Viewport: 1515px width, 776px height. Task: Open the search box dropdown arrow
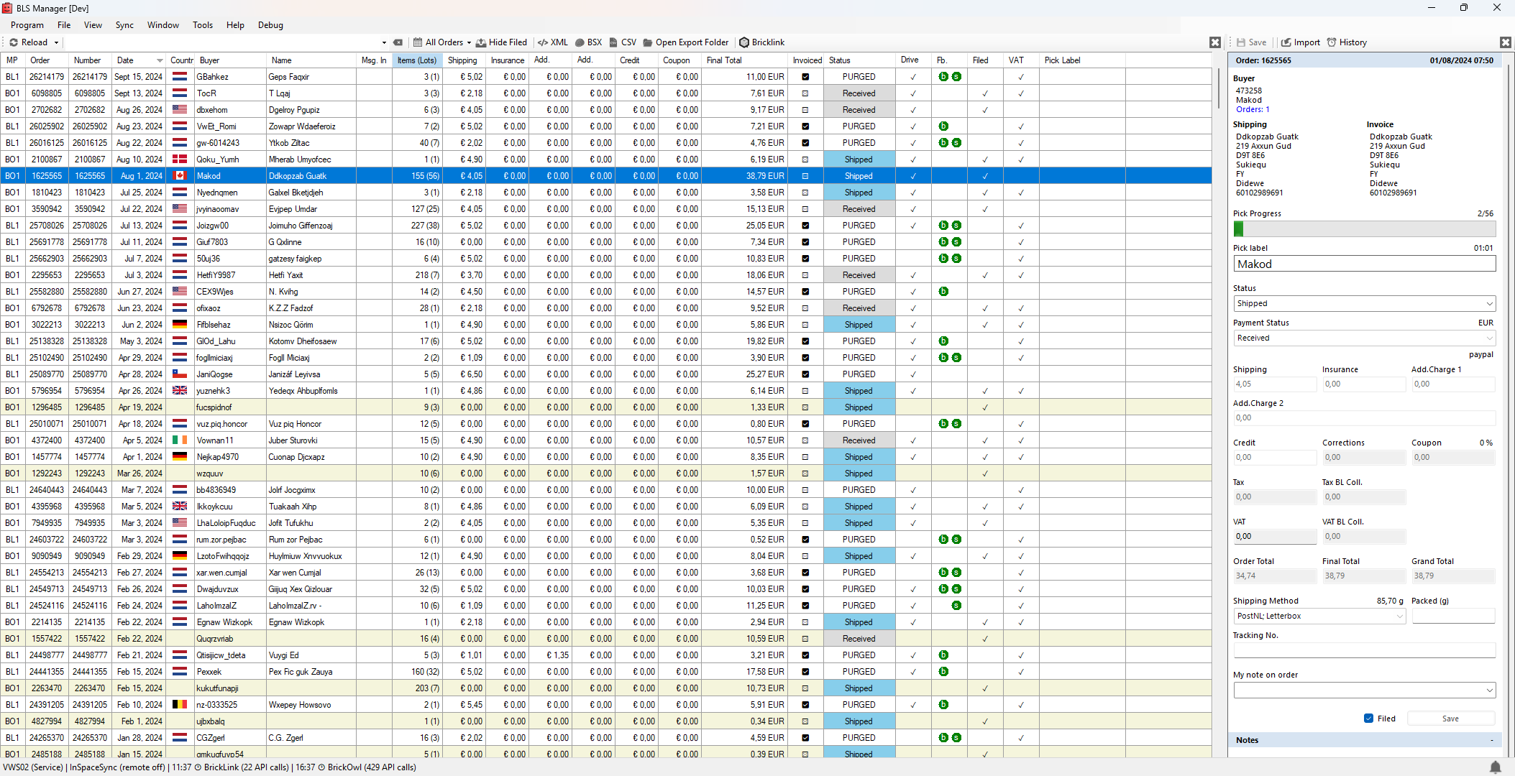click(384, 42)
